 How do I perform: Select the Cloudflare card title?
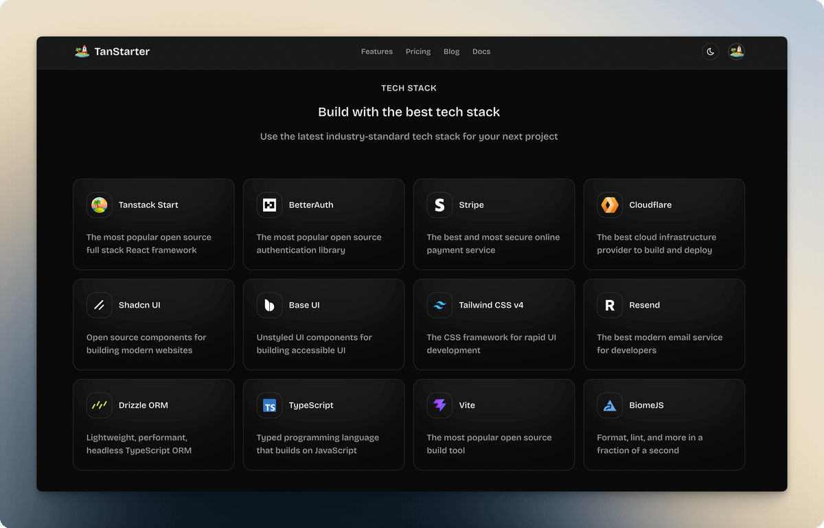point(650,205)
